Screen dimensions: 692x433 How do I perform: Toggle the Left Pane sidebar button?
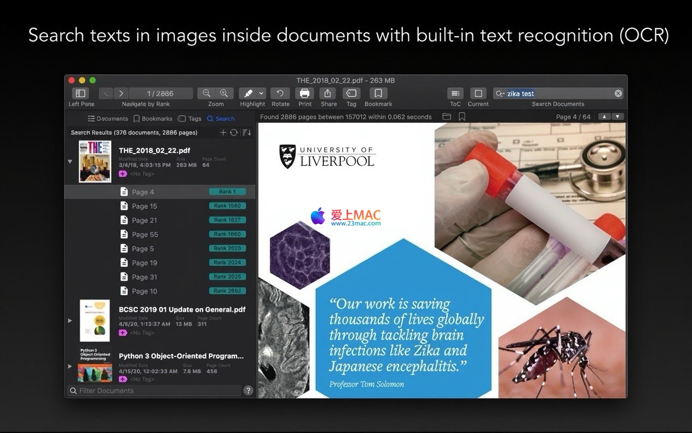pyautogui.click(x=80, y=93)
